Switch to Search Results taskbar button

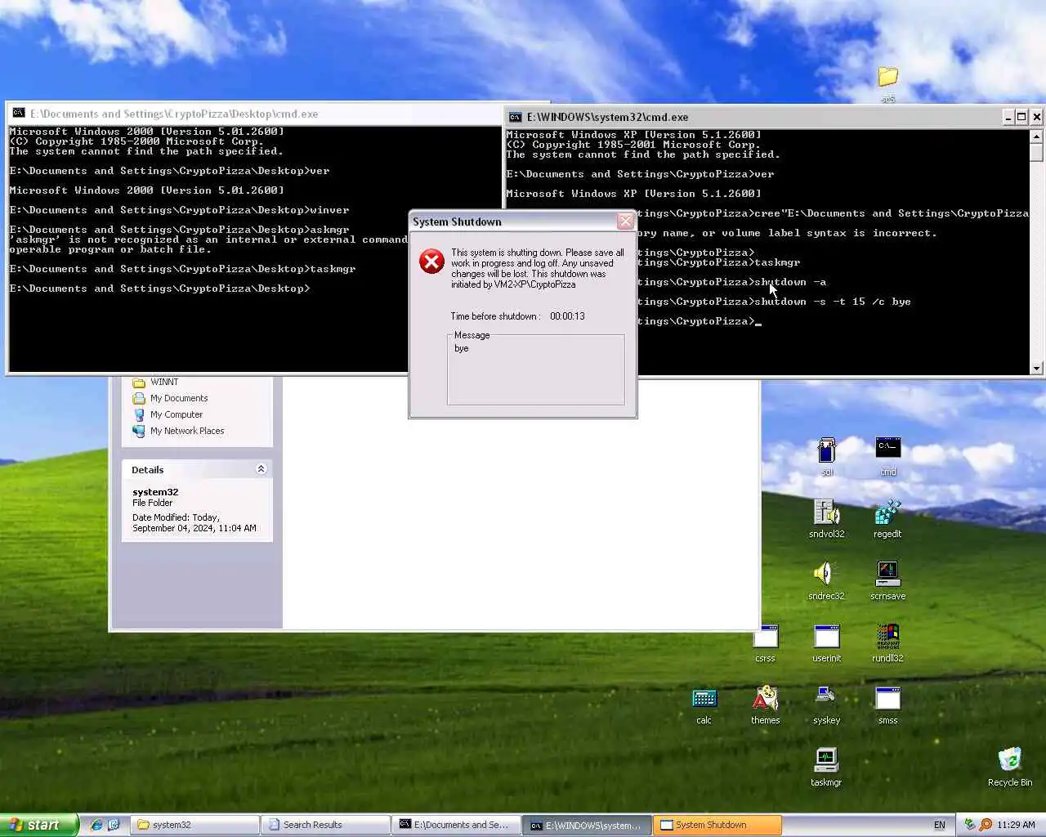[x=325, y=825]
